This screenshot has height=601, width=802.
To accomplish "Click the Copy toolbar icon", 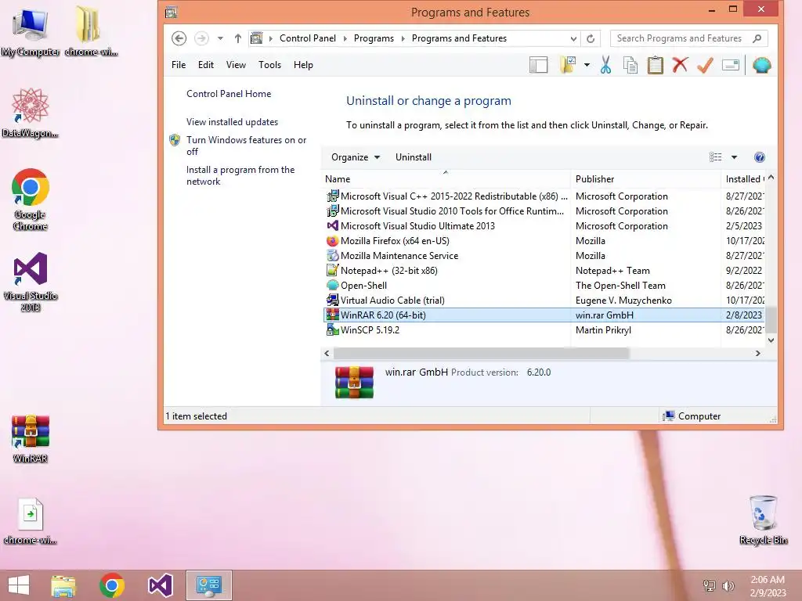I will (630, 66).
